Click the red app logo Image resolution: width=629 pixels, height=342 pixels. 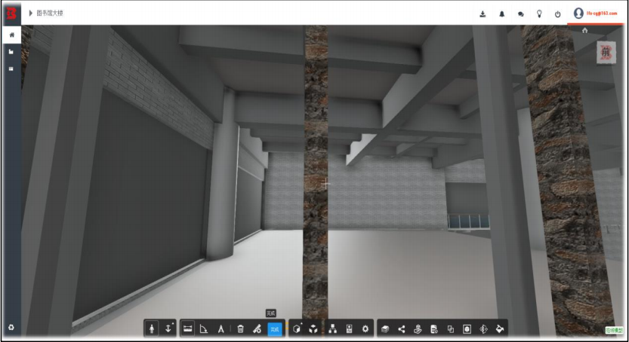(11, 14)
